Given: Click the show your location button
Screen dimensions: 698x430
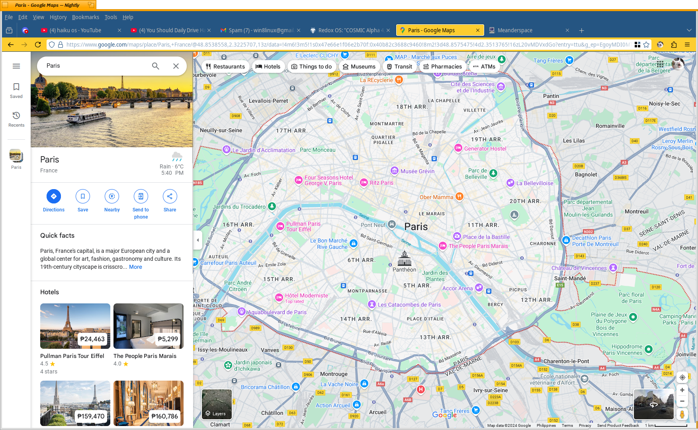Looking at the screenshot, I should coord(682,377).
